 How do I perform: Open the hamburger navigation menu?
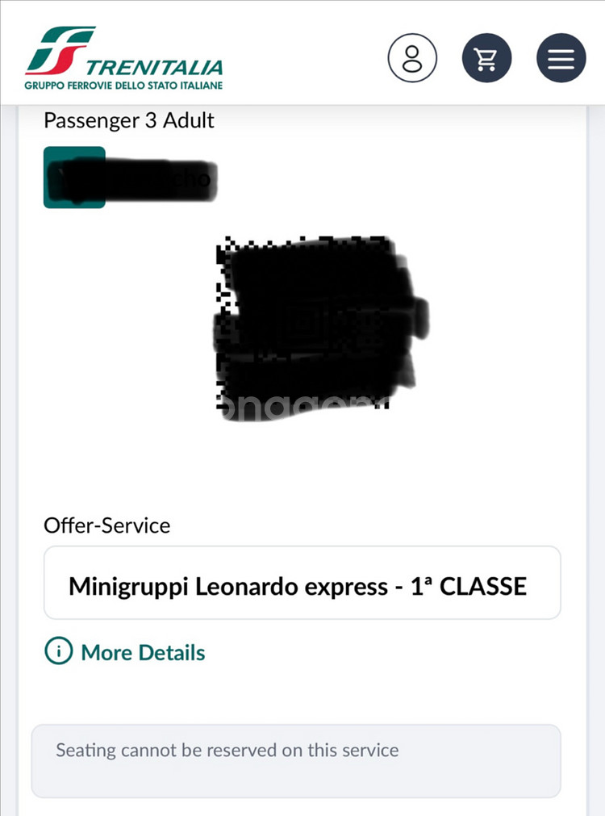pos(561,58)
